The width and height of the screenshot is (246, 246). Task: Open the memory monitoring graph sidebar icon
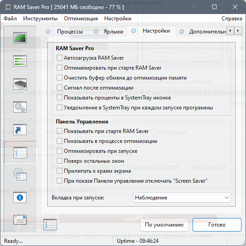(x=20, y=38)
